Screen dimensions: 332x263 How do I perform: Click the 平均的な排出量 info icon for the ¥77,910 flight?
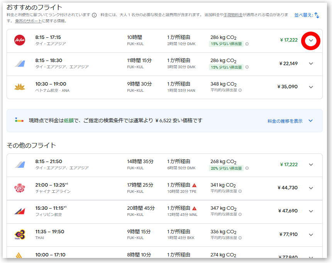click(x=240, y=238)
